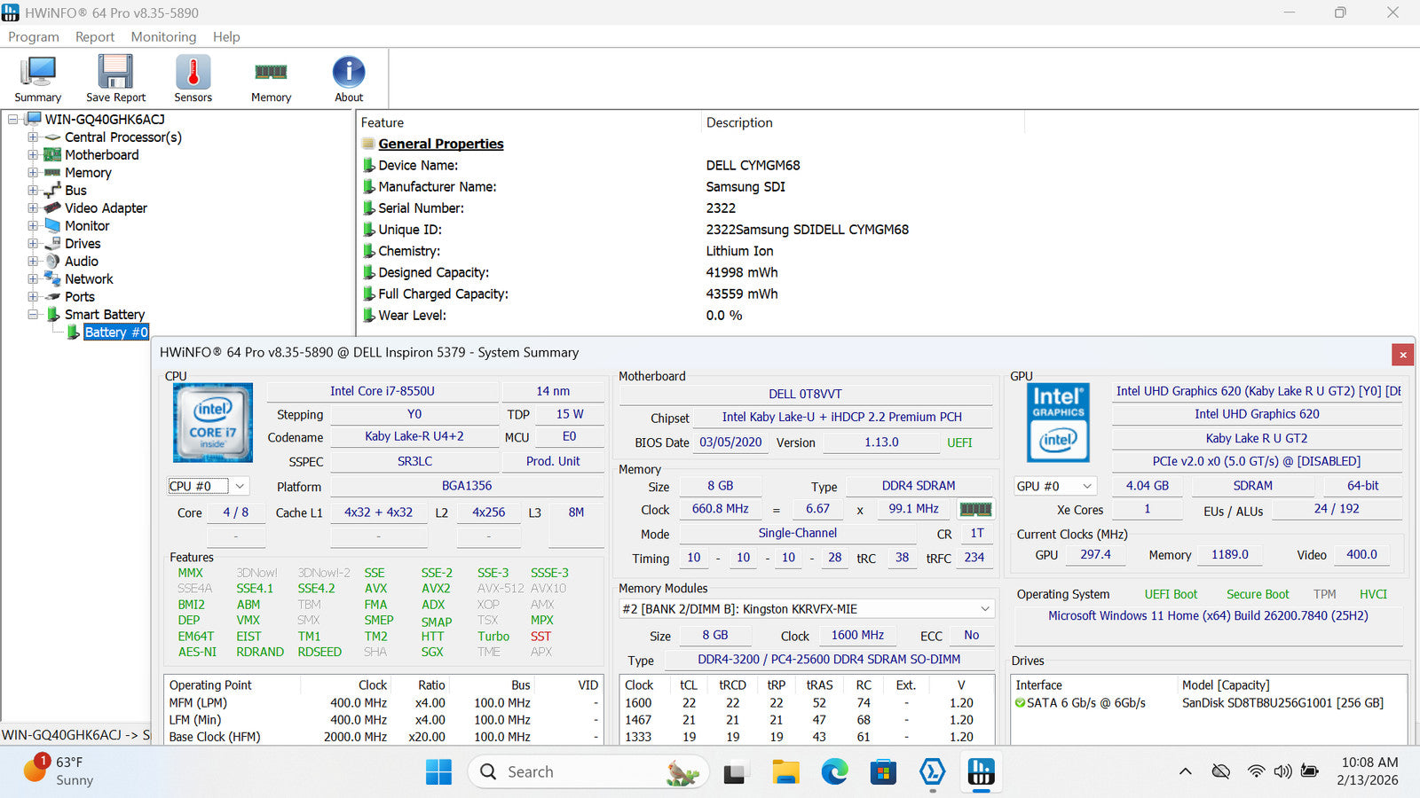The height and width of the screenshot is (798, 1420).
Task: Open the memory module bank dropdown
Action: (806, 609)
